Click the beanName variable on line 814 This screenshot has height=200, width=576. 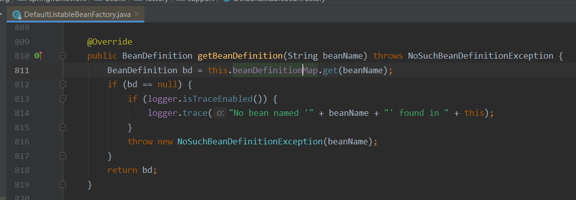coord(349,113)
